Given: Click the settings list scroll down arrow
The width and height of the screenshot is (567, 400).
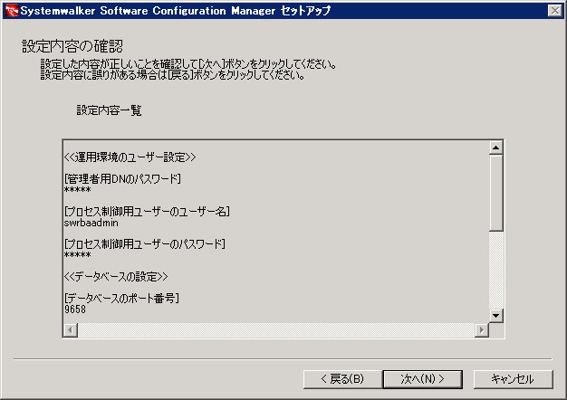Looking at the screenshot, I should coord(495,316).
